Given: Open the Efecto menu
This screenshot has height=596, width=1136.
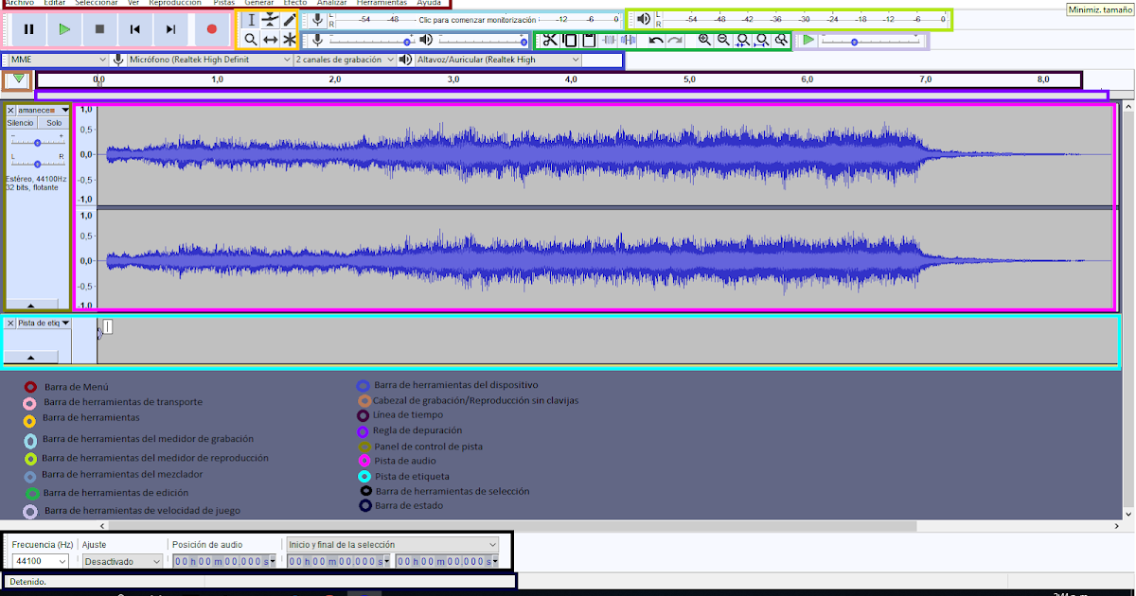Looking at the screenshot, I should (294, 3).
